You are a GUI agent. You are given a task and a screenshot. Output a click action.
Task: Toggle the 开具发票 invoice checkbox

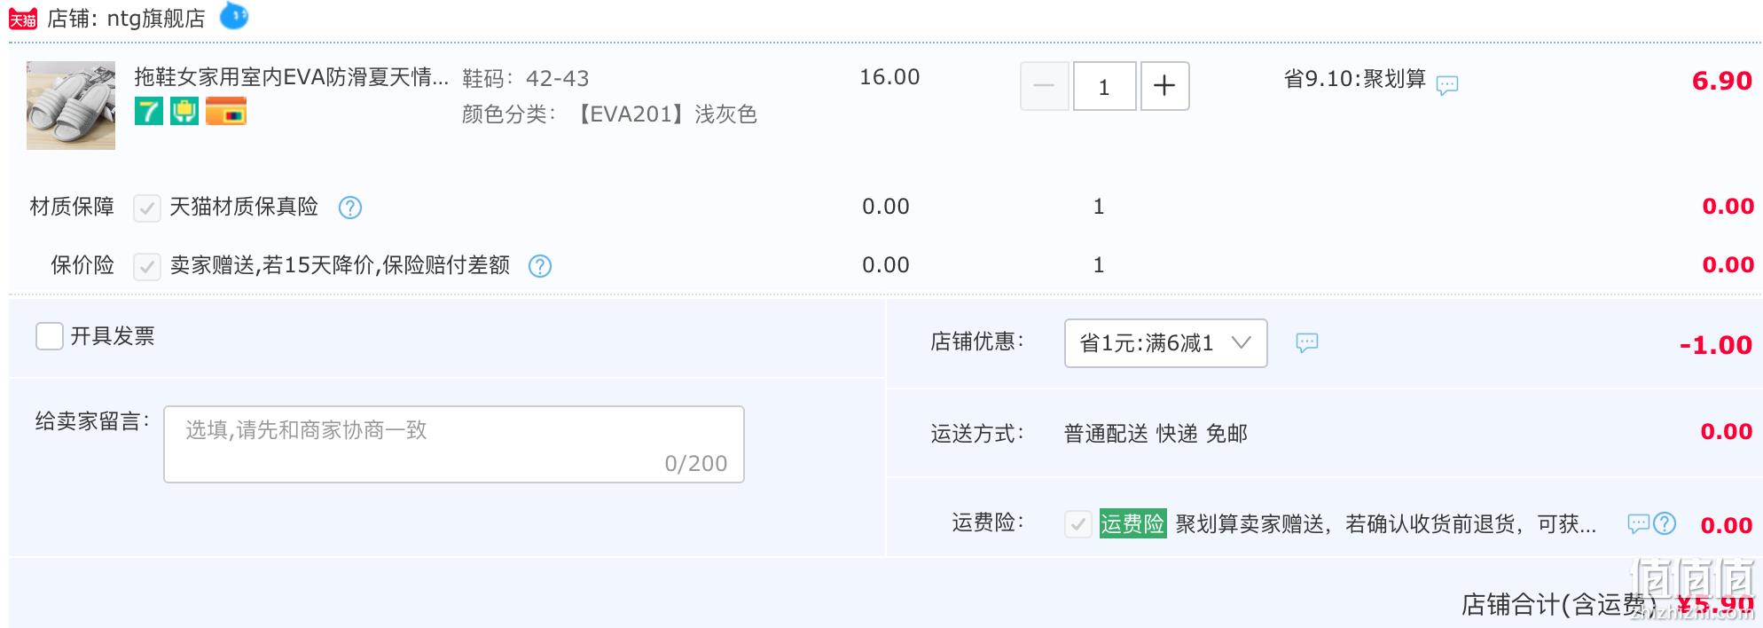pyautogui.click(x=50, y=336)
